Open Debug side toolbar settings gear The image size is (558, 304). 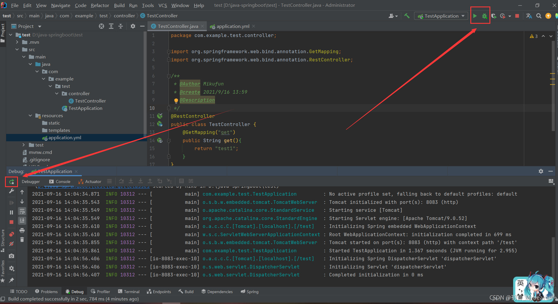click(11, 268)
